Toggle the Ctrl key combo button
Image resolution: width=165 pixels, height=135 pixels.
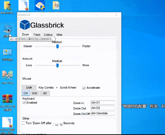click(x=26, y=93)
